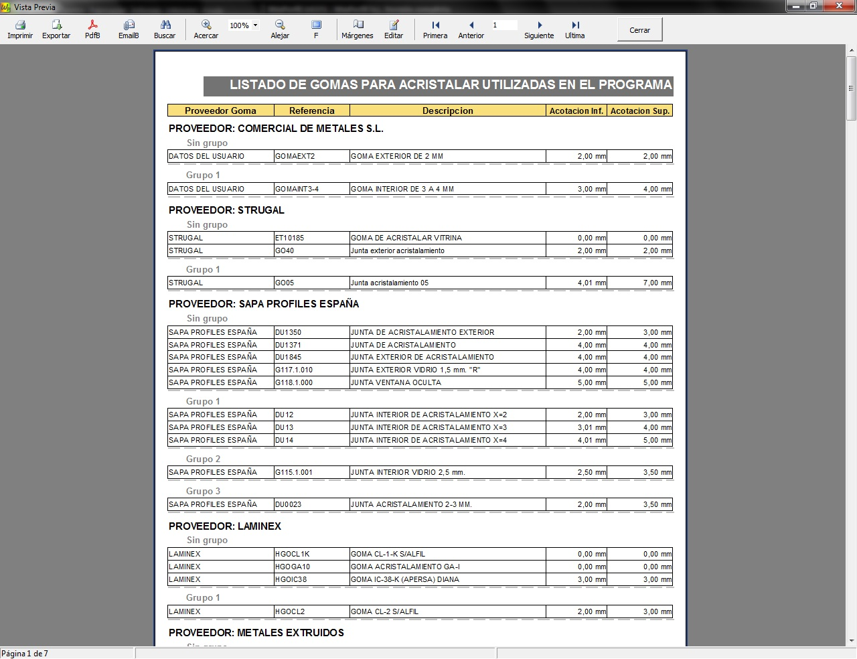Click reference DU13

285,427
